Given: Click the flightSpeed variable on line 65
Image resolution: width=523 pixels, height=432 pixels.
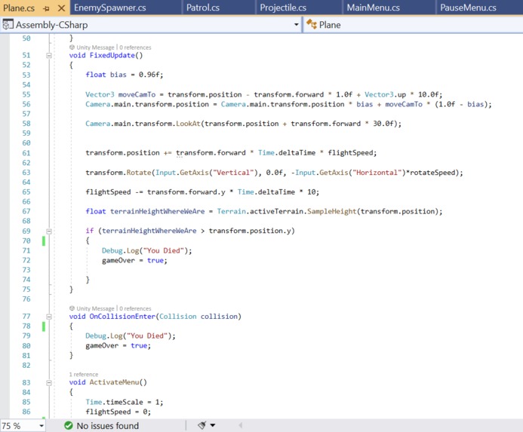Looking at the screenshot, I should tap(108, 192).
